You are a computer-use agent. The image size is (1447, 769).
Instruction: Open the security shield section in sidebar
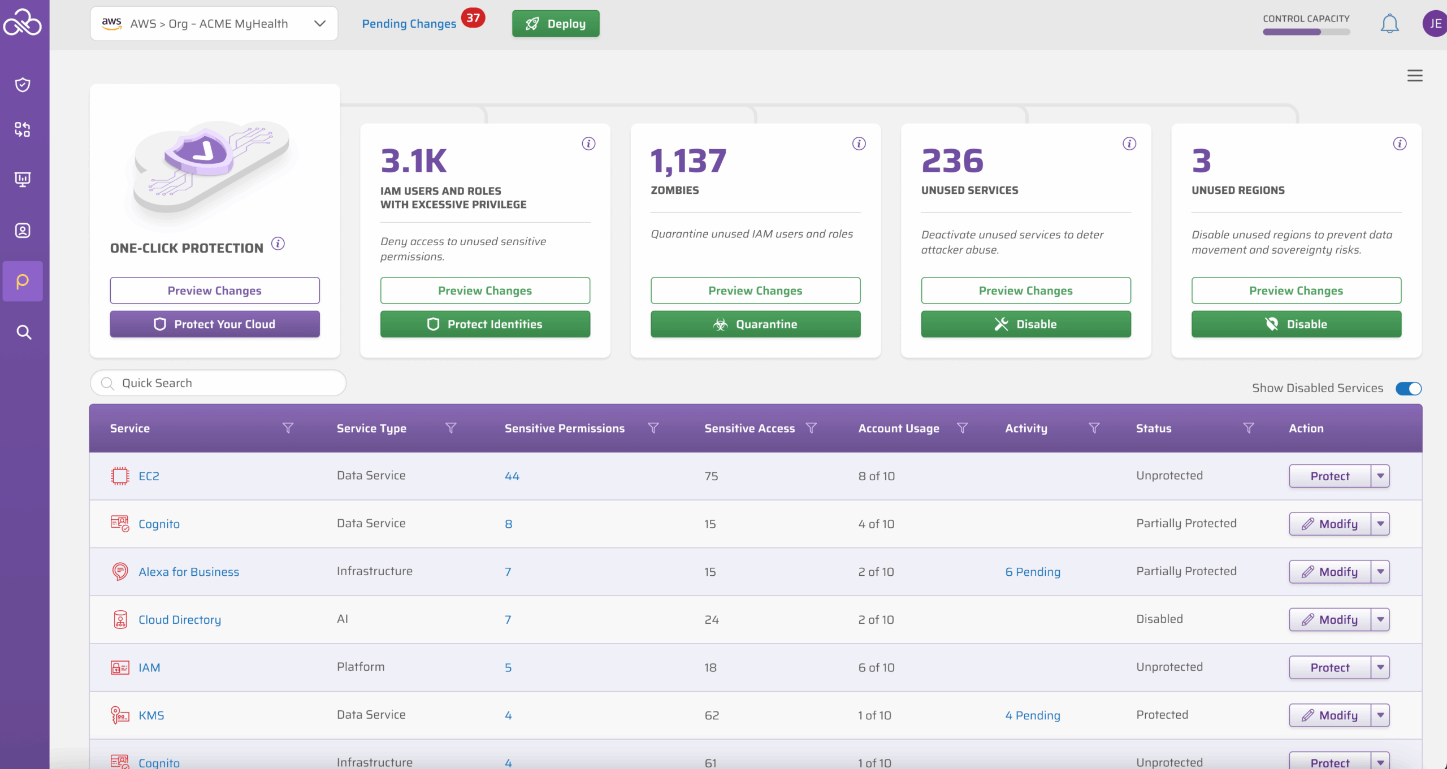pyautogui.click(x=23, y=84)
